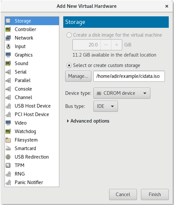Pick Channel from the list
The height and width of the screenshot is (205, 174).
pyautogui.click(x=32, y=97)
